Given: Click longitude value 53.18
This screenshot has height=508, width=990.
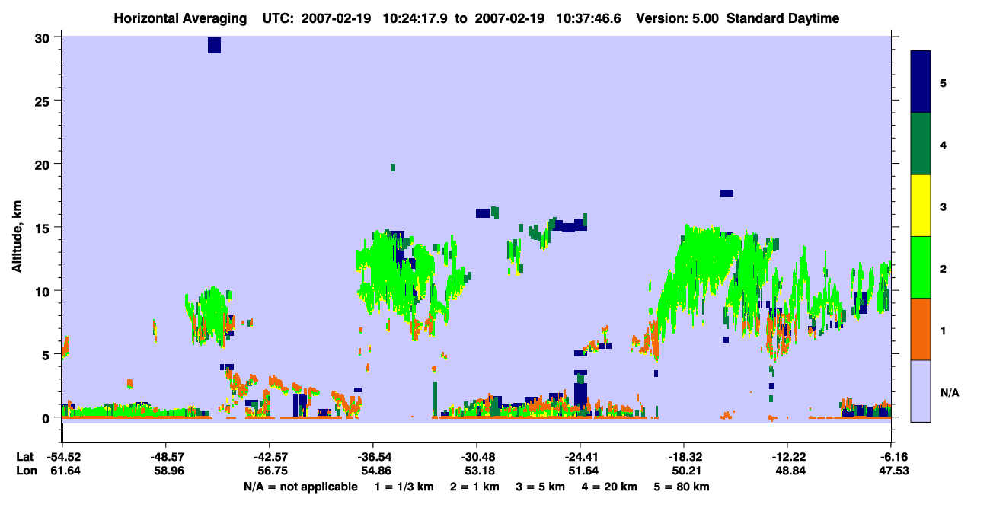Looking at the screenshot, I should [479, 471].
